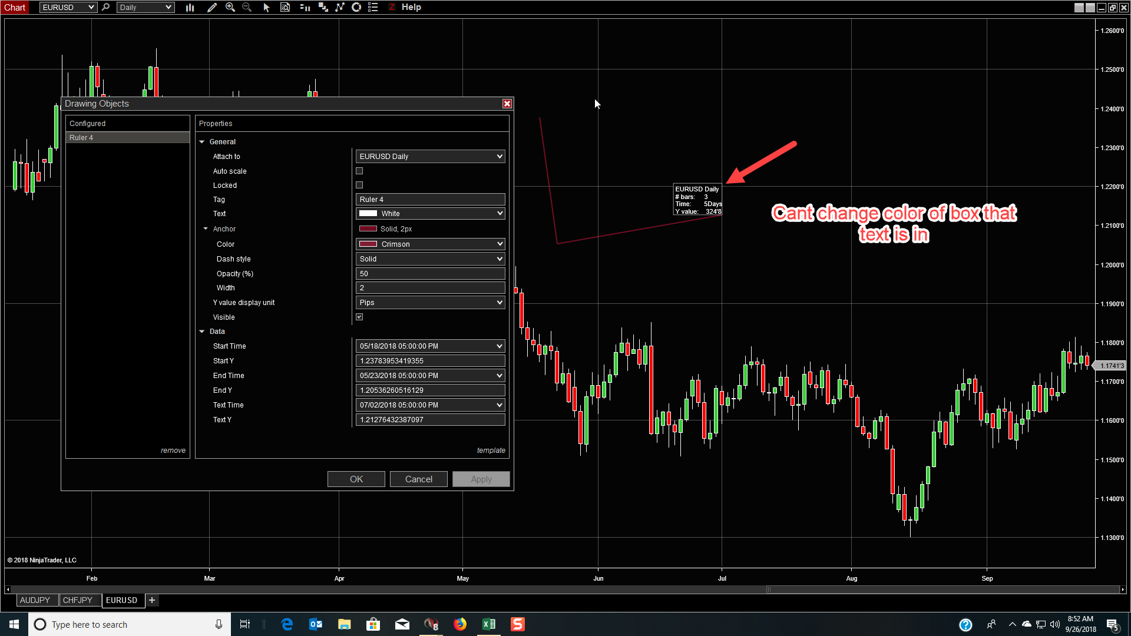This screenshot has width=1131, height=636.
Task: Open the Attach to dropdown
Action: 430,157
